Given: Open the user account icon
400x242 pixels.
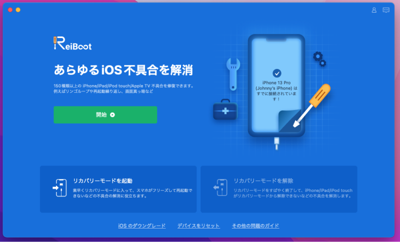Looking at the screenshot, I should [374, 10].
